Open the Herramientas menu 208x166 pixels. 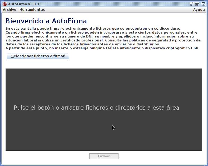32,10
